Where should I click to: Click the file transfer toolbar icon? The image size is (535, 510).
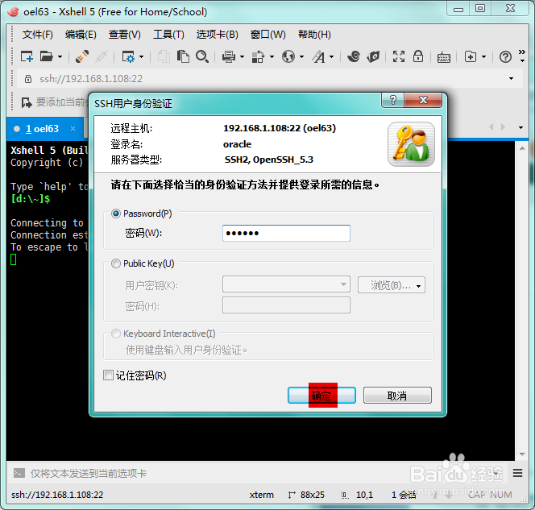click(x=259, y=56)
